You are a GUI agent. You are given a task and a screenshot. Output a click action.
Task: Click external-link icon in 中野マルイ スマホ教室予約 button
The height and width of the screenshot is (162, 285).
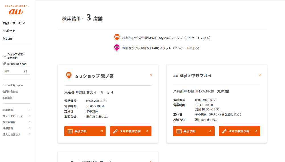(256, 131)
